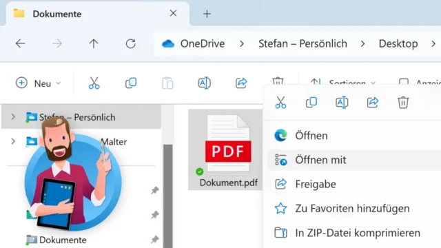This screenshot has width=441, height=248.
Task: Expand the Stefan – Persönlich tree node
Action: [13, 116]
